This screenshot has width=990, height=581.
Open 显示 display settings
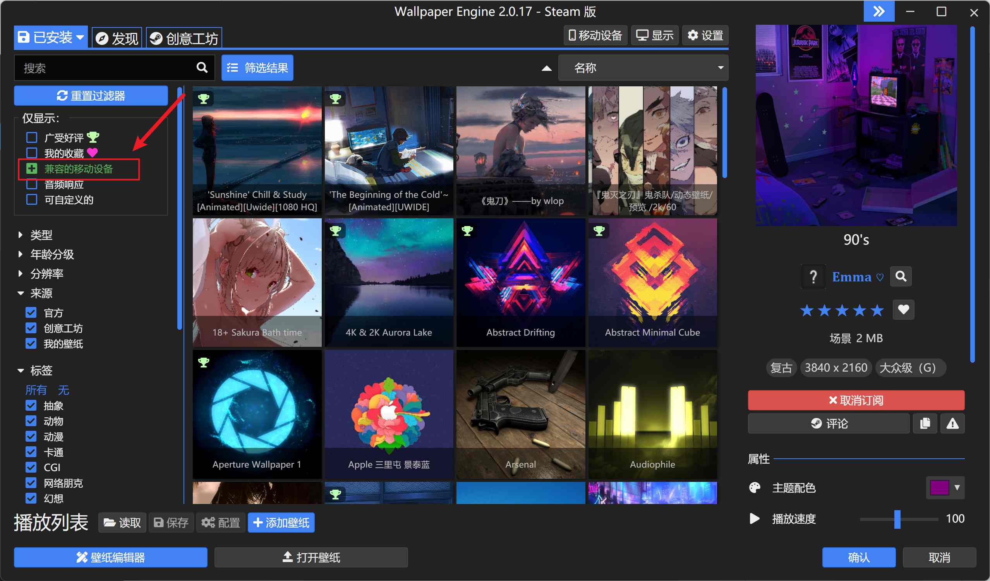coord(654,35)
